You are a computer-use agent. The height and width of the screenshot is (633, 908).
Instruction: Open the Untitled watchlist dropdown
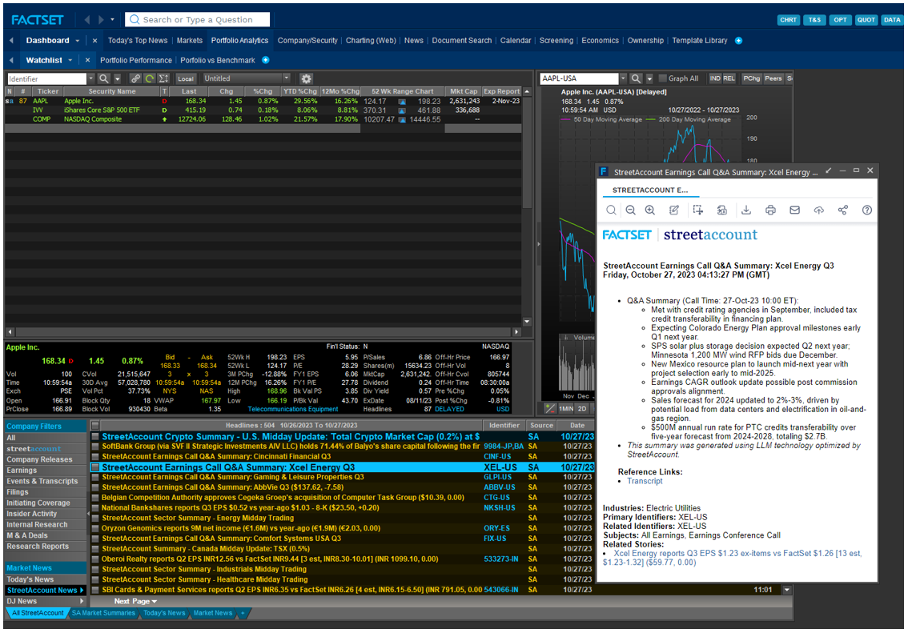click(287, 79)
